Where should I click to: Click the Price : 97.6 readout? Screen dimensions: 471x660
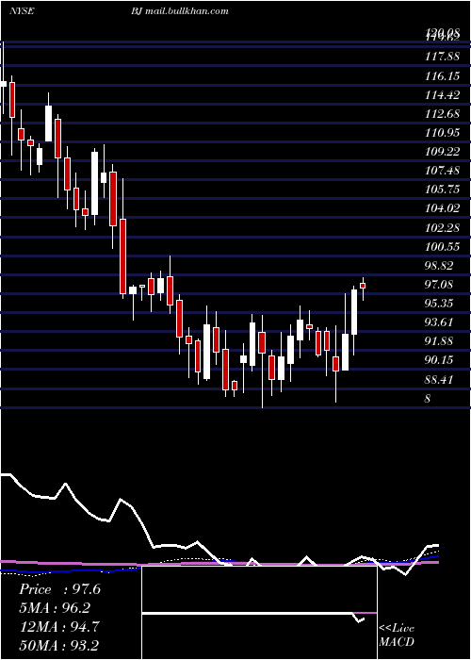(59, 589)
